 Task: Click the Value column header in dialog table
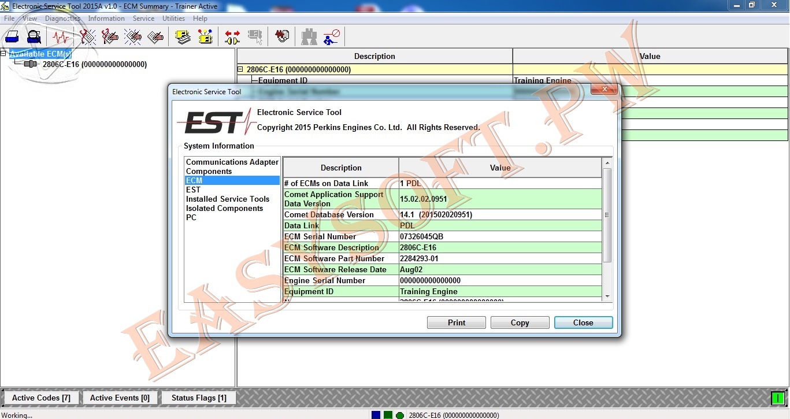[500, 168]
